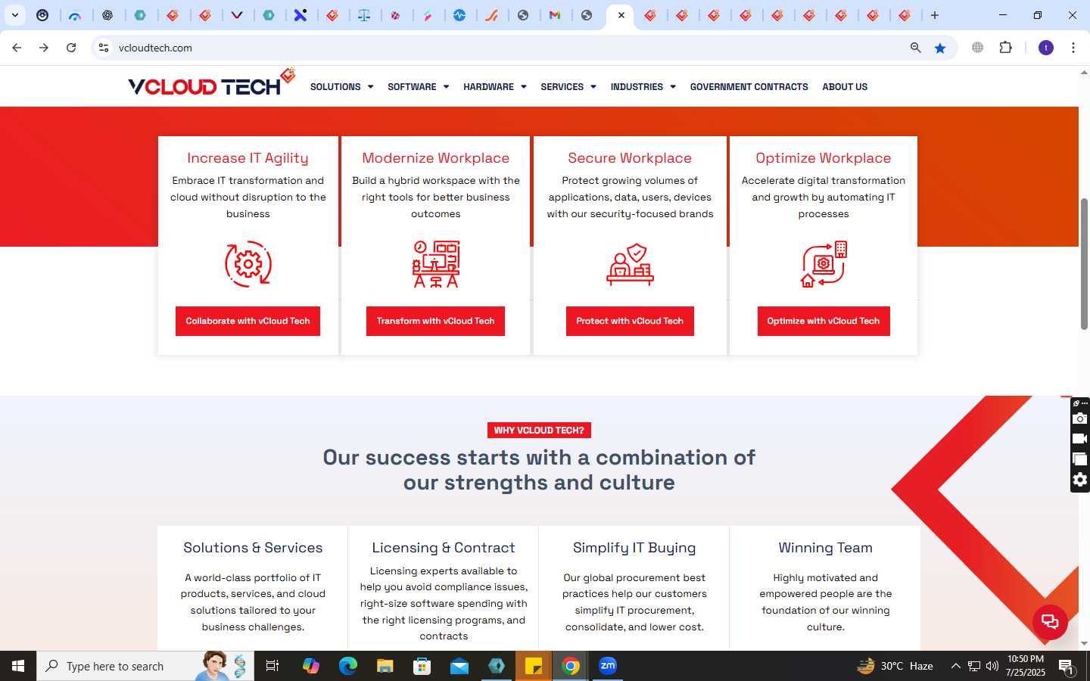
Task: Open the Extensions puzzle icon
Action: (1005, 48)
